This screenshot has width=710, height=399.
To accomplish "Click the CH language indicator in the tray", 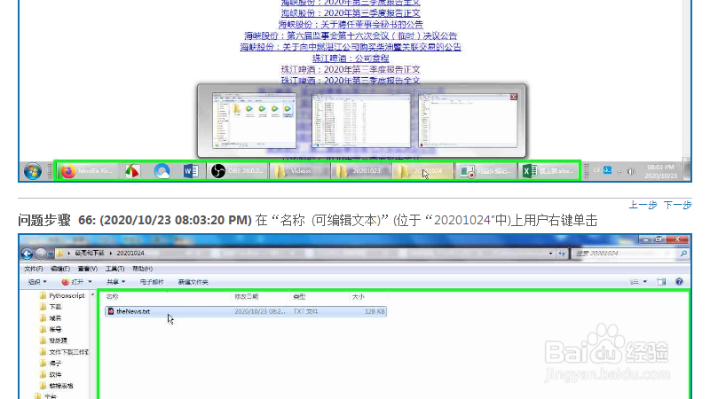I will (x=596, y=170).
